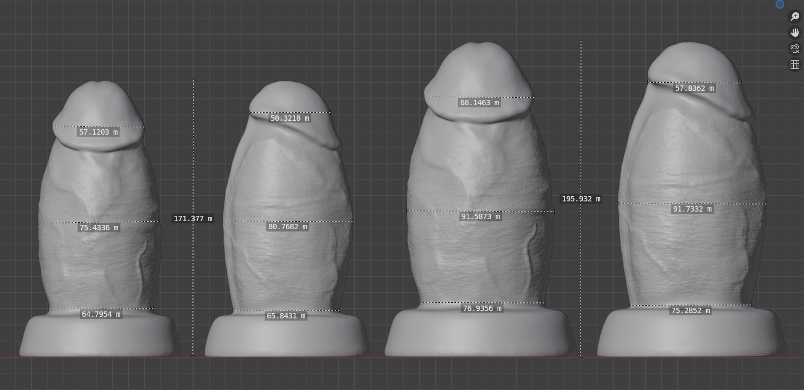804x390 pixels.
Task: Click the zoom magnifier icon in viewport
Action: click(x=794, y=17)
